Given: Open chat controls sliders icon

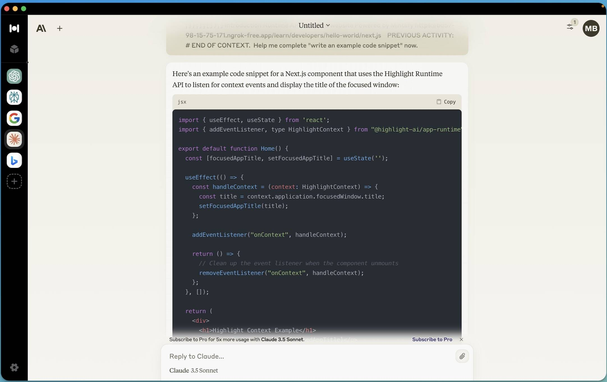Looking at the screenshot, I should (570, 27).
